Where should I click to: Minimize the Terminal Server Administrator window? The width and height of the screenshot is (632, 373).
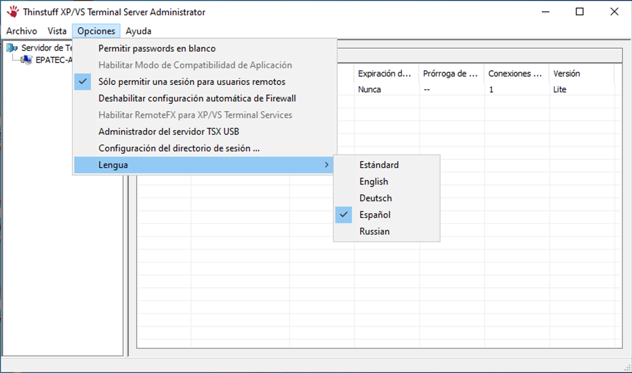546,12
